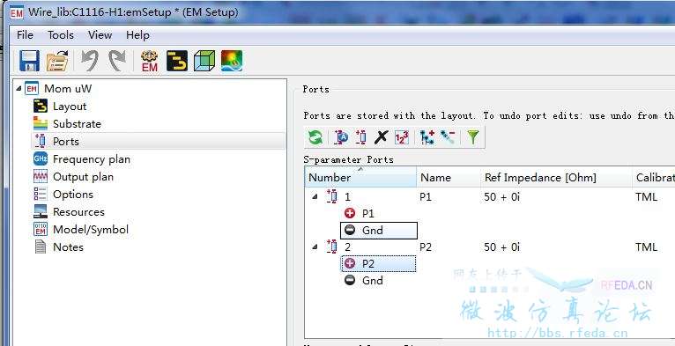Image resolution: width=675 pixels, height=346 pixels.
Task: Save the EM setup with the floppy icon
Action: click(x=29, y=61)
